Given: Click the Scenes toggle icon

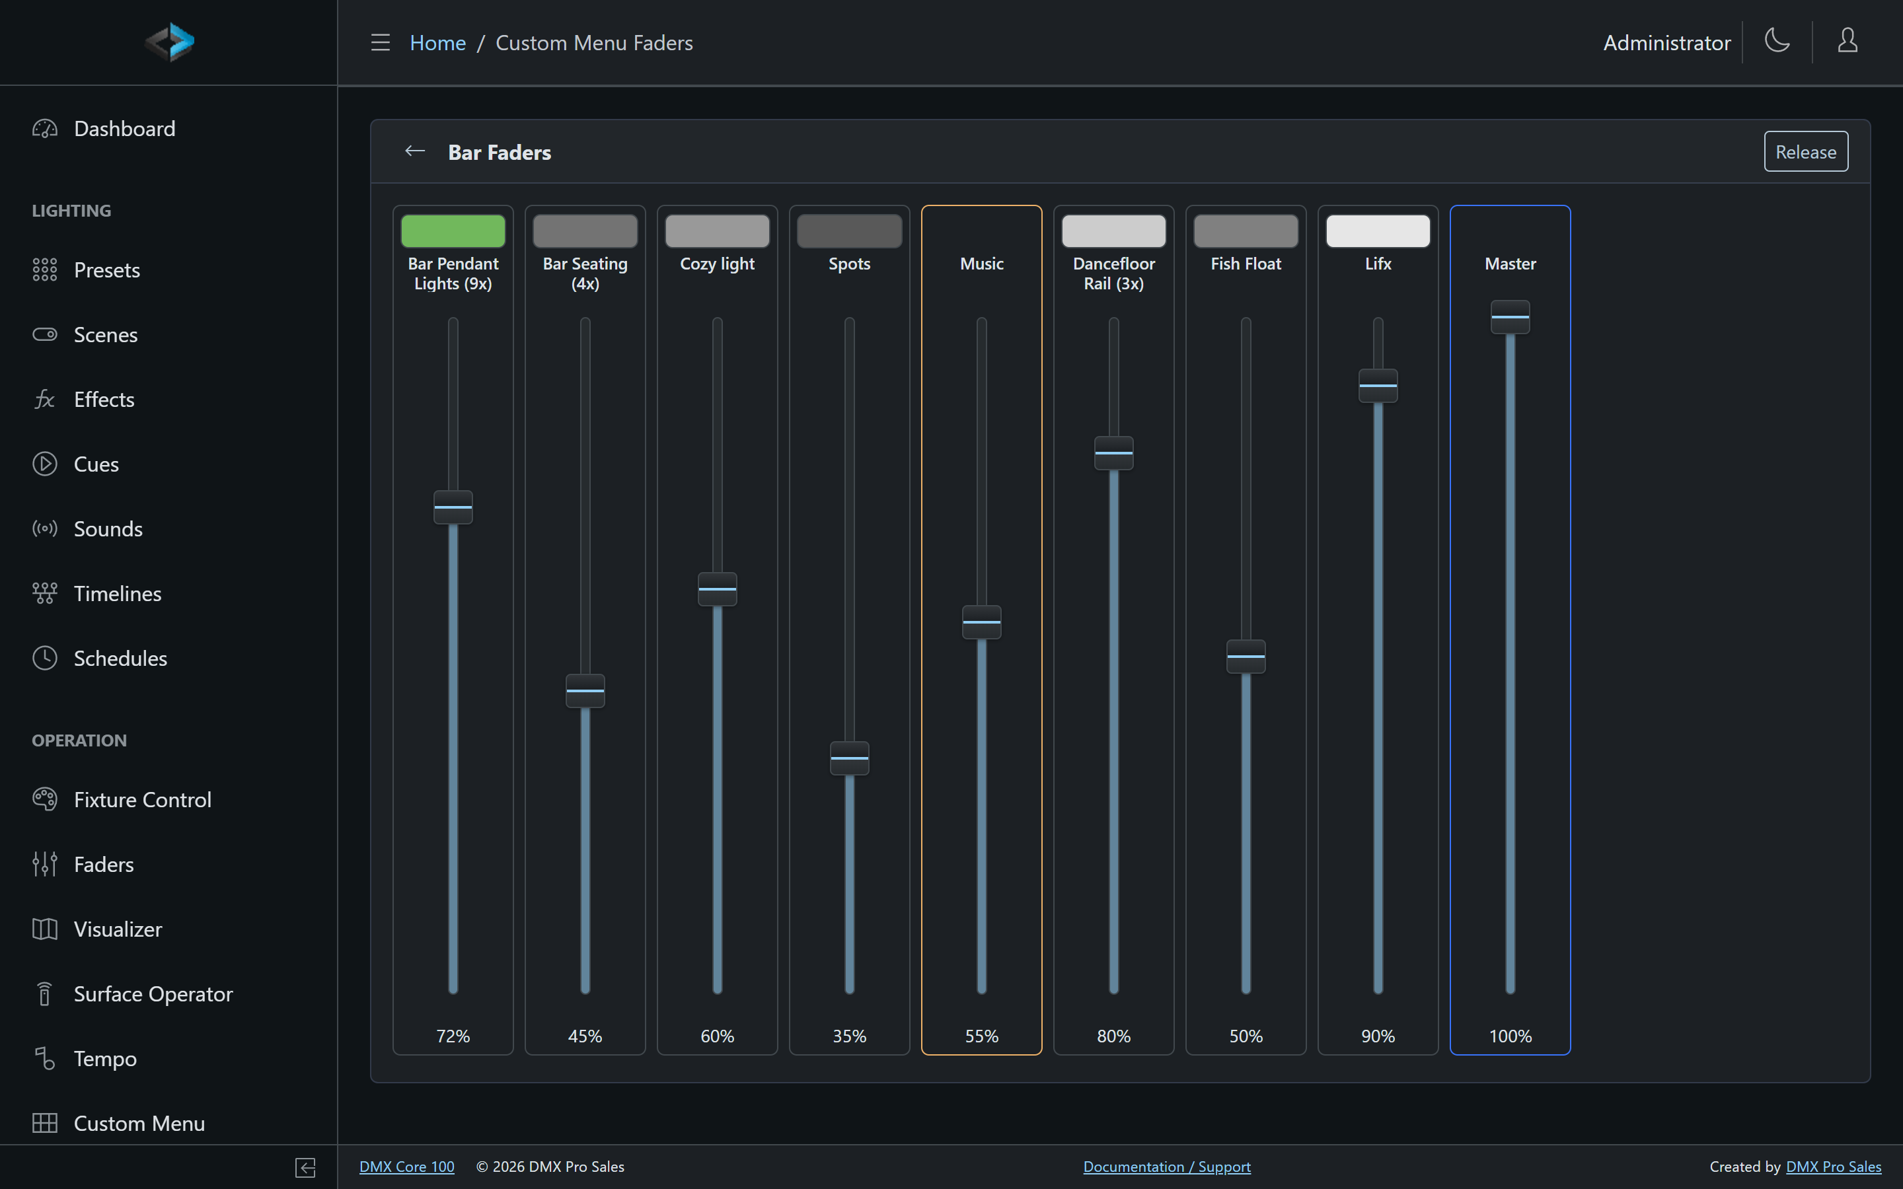Looking at the screenshot, I should (45, 334).
